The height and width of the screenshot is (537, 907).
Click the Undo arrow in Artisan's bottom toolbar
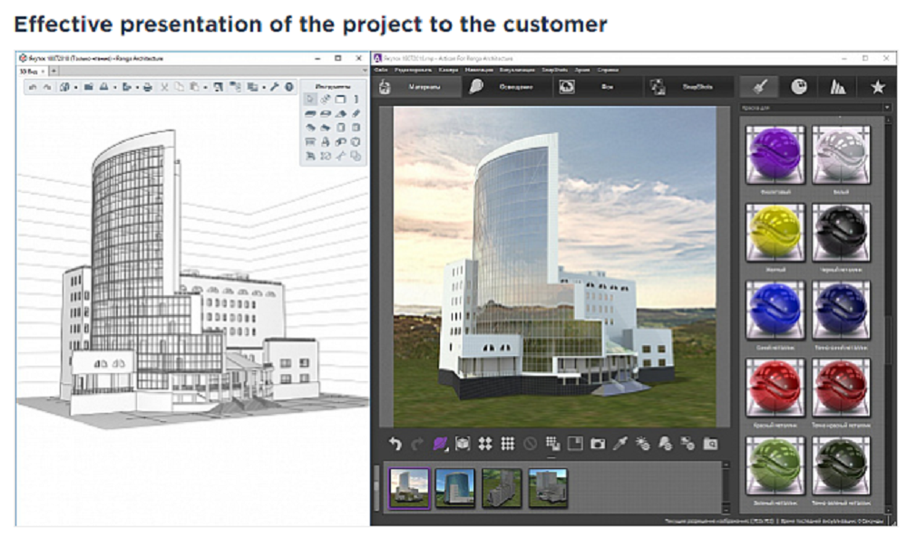[x=395, y=443]
